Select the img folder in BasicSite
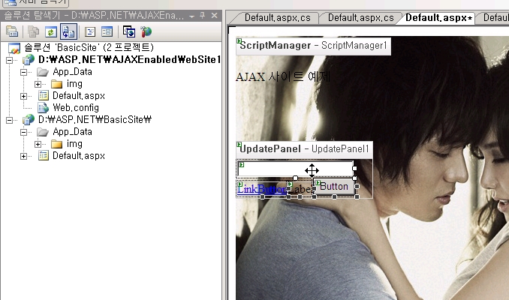 point(74,144)
